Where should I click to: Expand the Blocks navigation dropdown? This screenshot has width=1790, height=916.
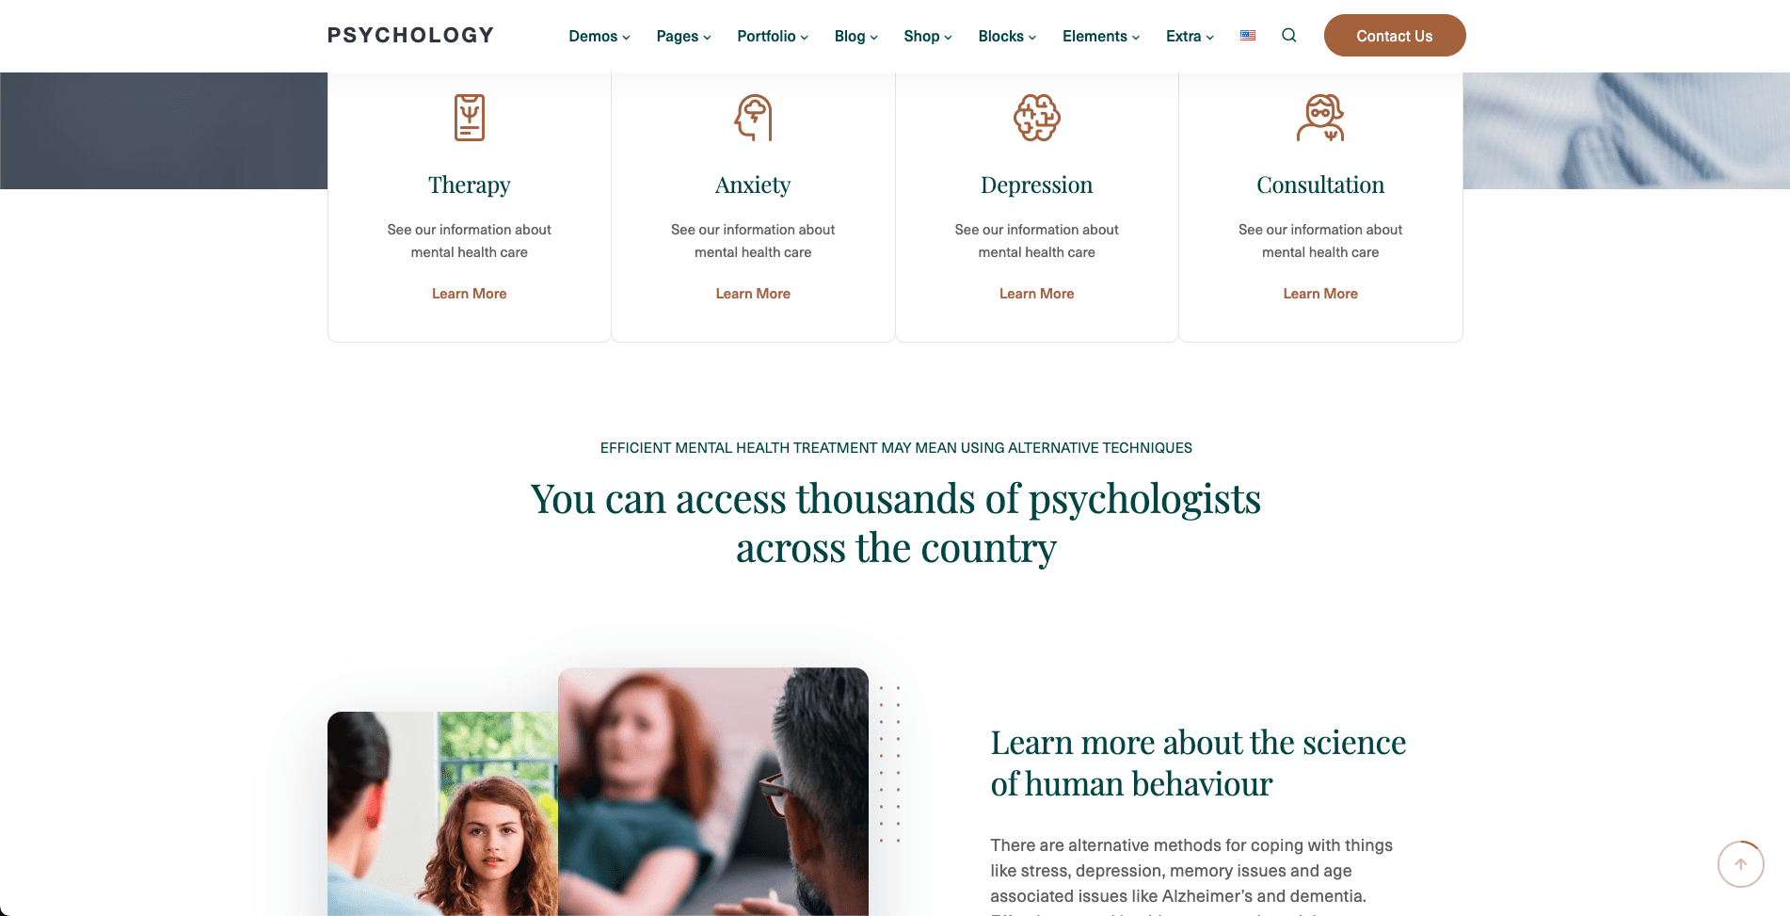click(1007, 36)
